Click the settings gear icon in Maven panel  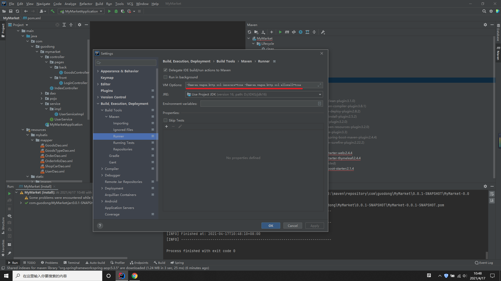tap(486, 25)
